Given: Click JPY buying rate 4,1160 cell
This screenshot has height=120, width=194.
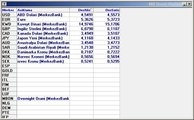Looking at the screenshot, I should 82,38.
